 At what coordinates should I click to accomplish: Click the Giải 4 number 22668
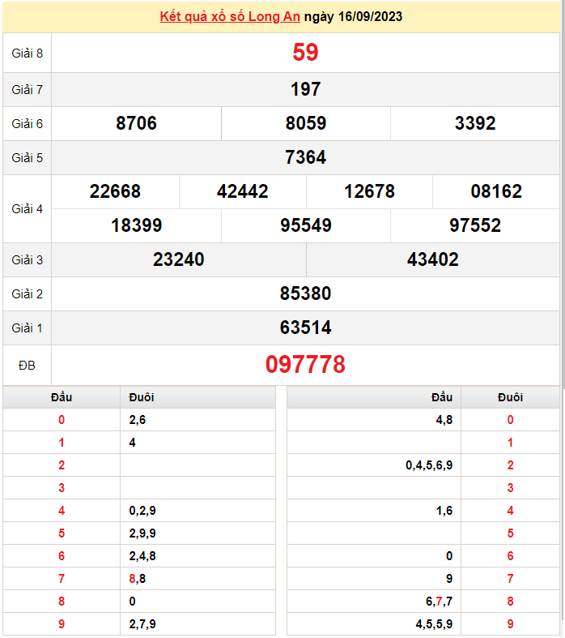(x=115, y=191)
